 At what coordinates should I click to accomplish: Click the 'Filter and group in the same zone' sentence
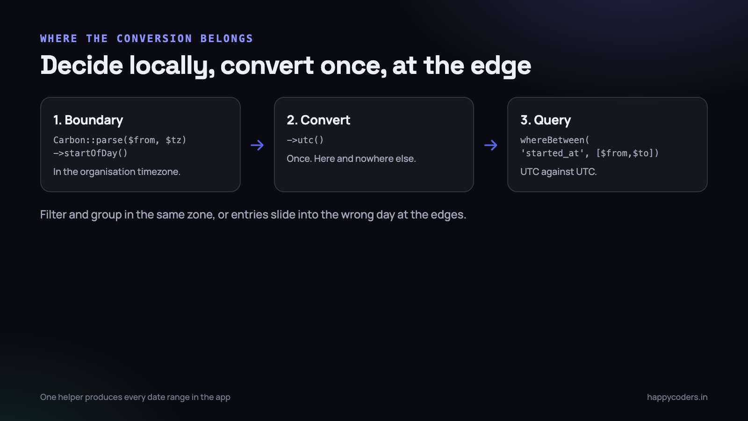pos(253,215)
